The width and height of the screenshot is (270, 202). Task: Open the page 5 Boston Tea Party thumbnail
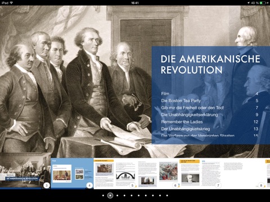115,173
